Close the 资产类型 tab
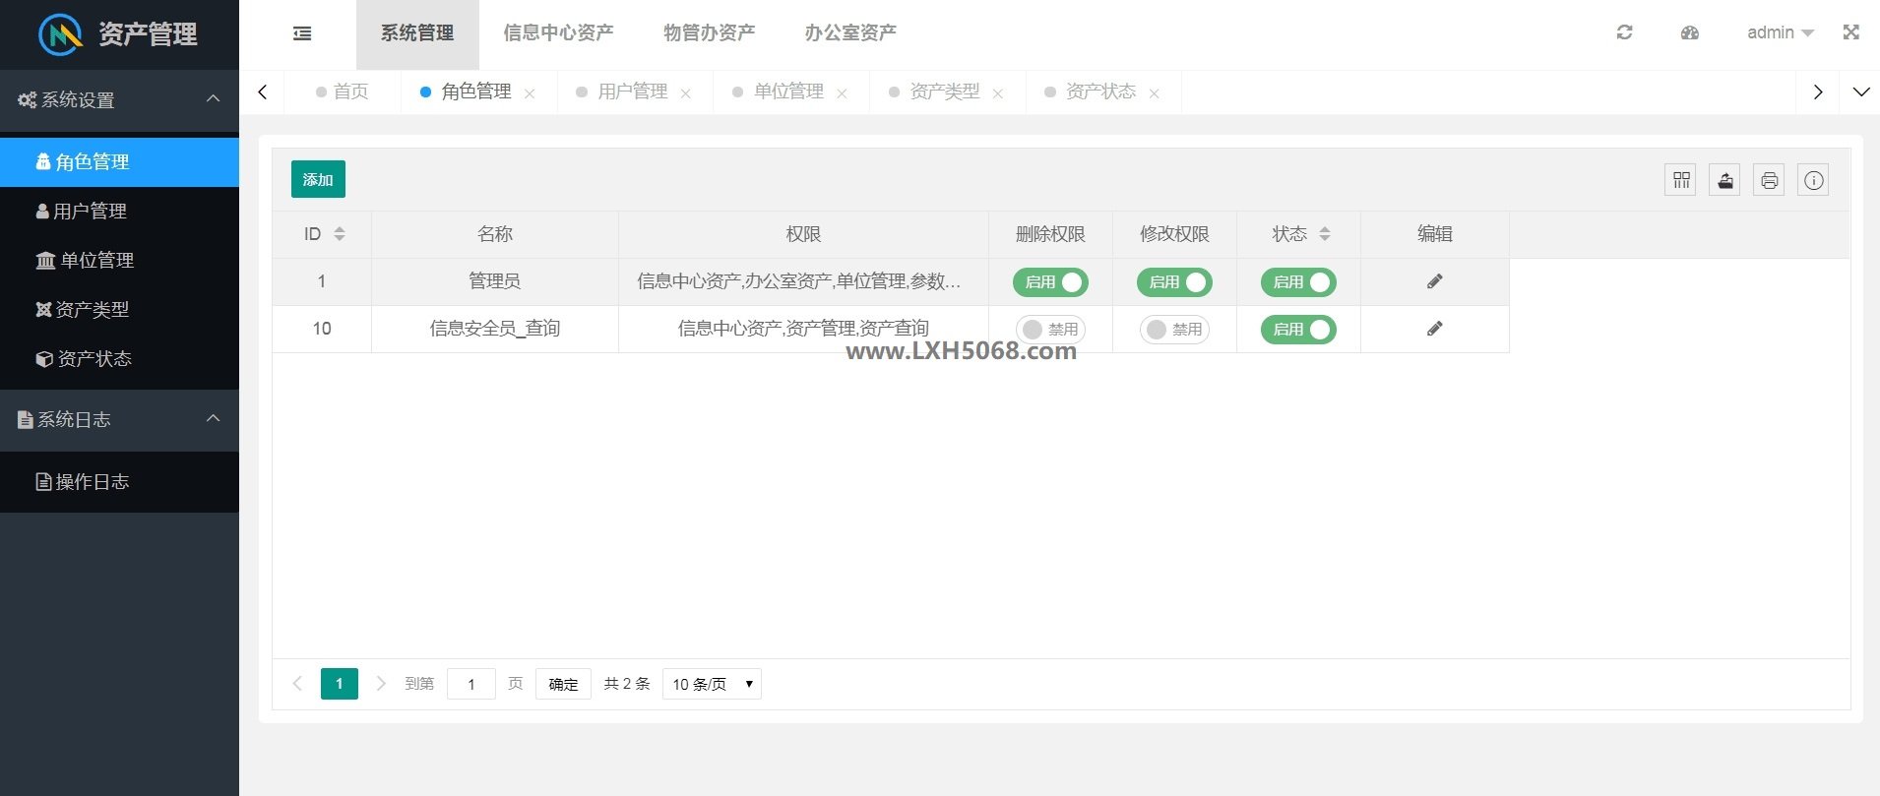 pos(998,93)
